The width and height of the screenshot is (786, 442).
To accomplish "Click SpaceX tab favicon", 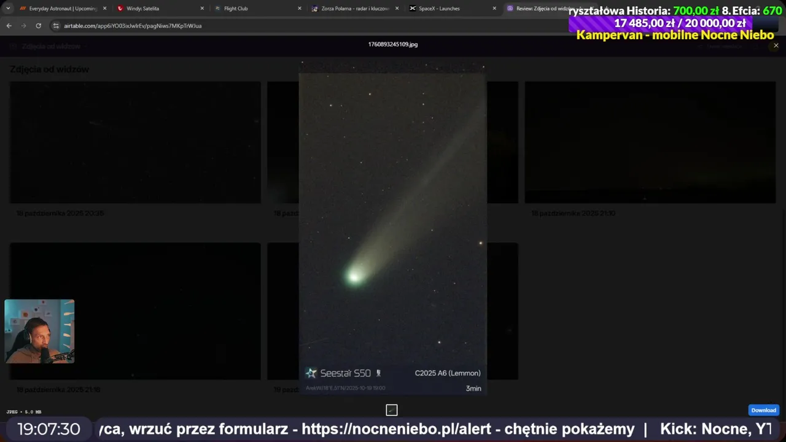I will click(x=413, y=9).
